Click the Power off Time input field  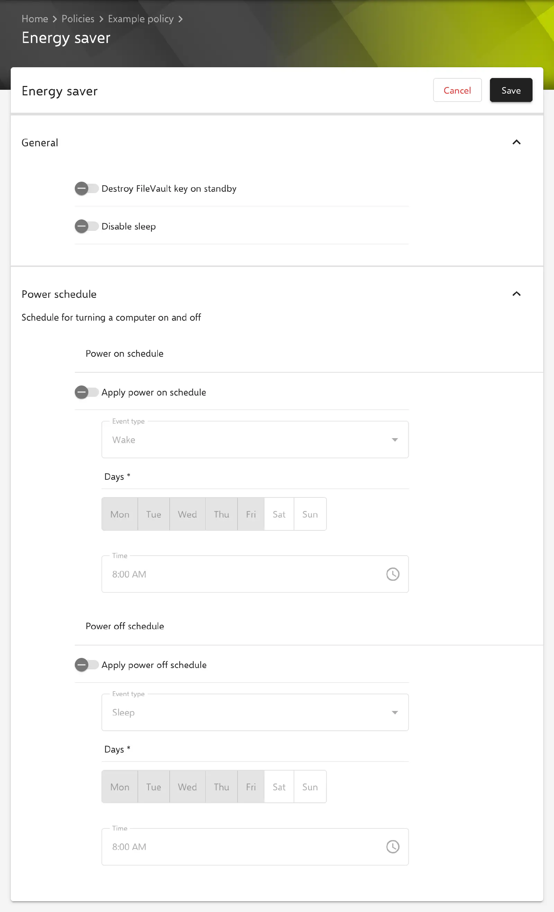point(255,846)
